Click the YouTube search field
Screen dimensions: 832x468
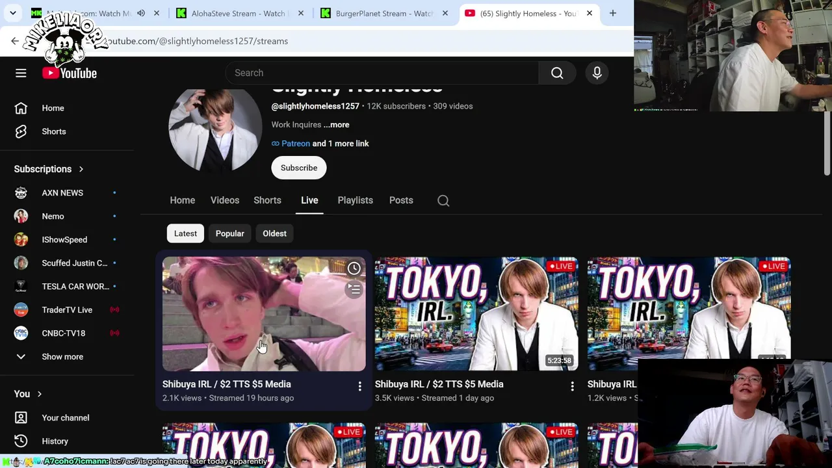(x=382, y=73)
